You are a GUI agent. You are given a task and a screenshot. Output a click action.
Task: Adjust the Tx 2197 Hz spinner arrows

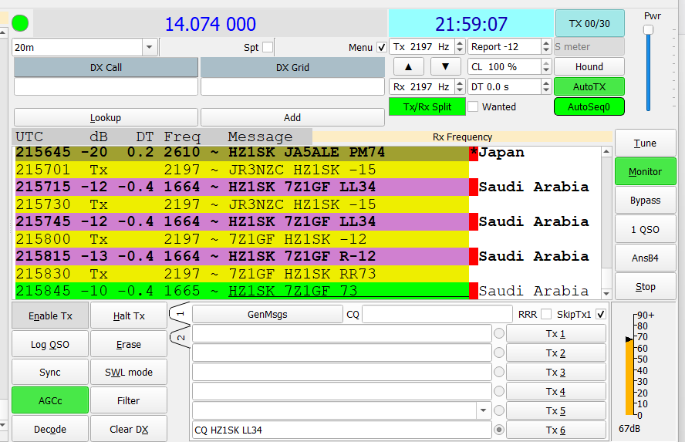(460, 47)
